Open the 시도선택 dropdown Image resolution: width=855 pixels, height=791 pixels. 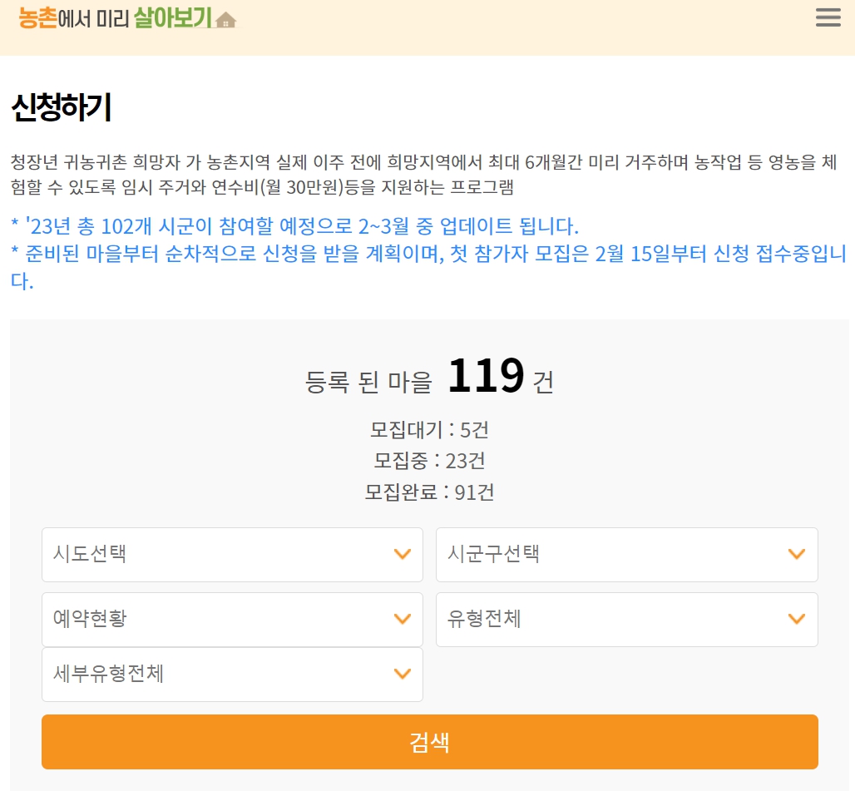(x=232, y=554)
